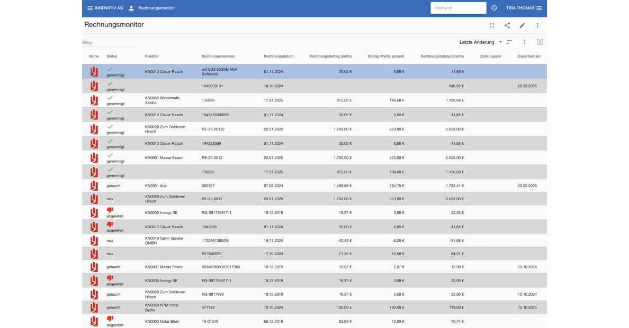Click the share icon
This screenshot has height=328, width=629.
coord(507,25)
